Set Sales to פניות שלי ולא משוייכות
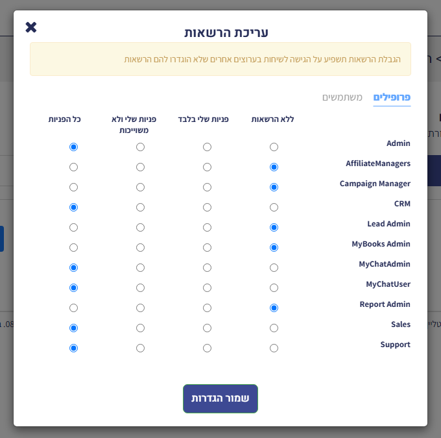 click(x=140, y=328)
